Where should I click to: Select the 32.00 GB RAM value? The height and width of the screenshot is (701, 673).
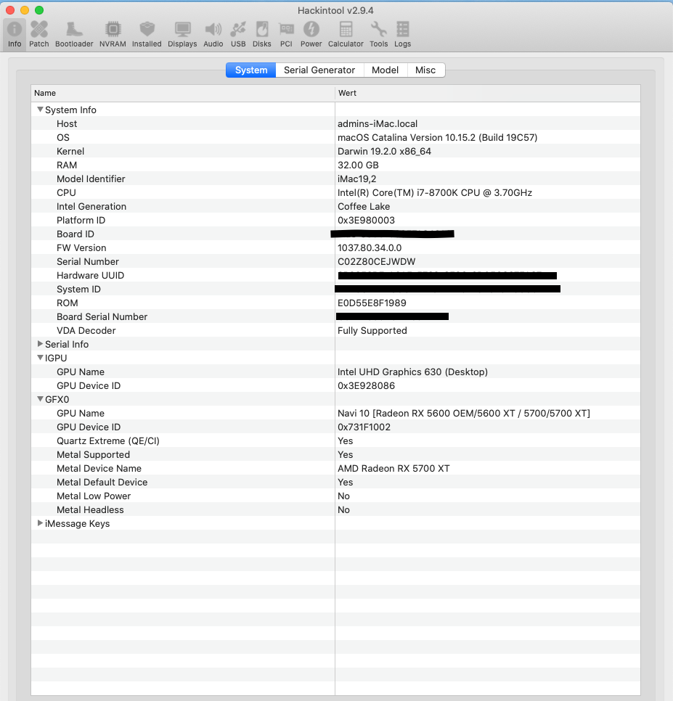[358, 165]
